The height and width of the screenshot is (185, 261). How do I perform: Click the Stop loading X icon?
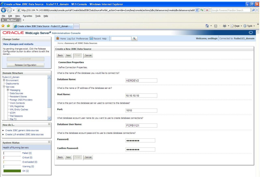(x=207, y=10)
